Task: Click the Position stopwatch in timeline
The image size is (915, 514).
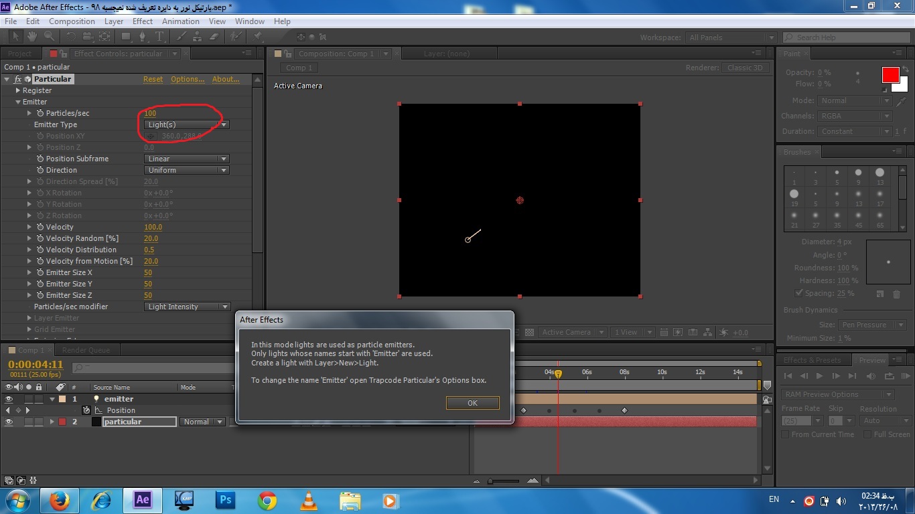Action: [x=86, y=410]
